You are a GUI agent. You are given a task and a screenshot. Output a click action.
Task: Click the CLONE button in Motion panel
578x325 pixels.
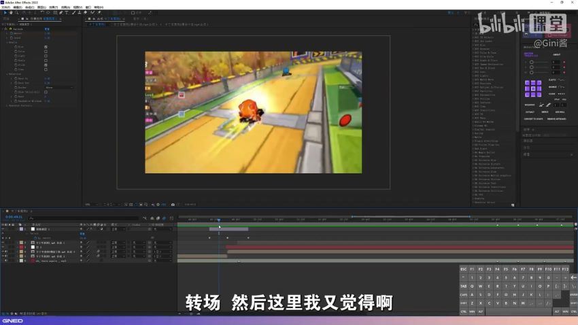point(552,94)
